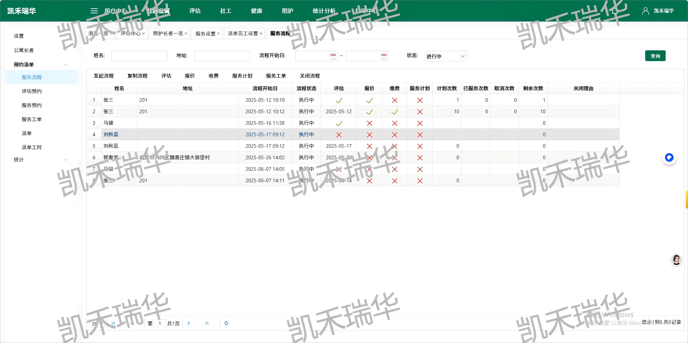Jump to the last page
This screenshot has width=688, height=343.
[207, 323]
